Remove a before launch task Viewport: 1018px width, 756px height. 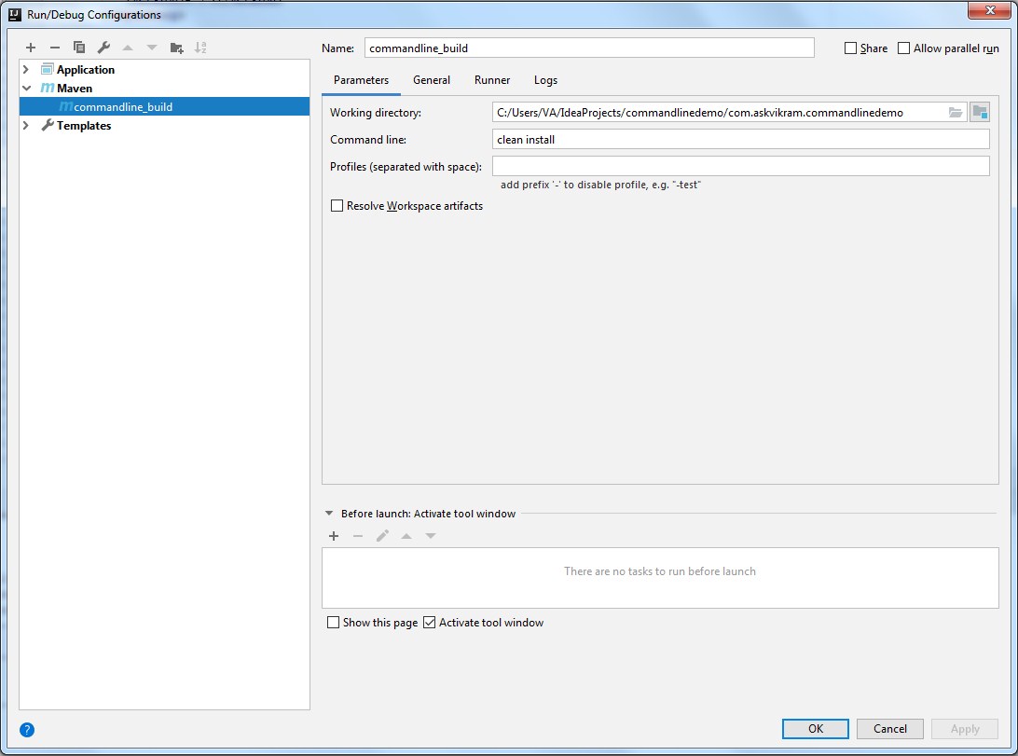(x=358, y=536)
